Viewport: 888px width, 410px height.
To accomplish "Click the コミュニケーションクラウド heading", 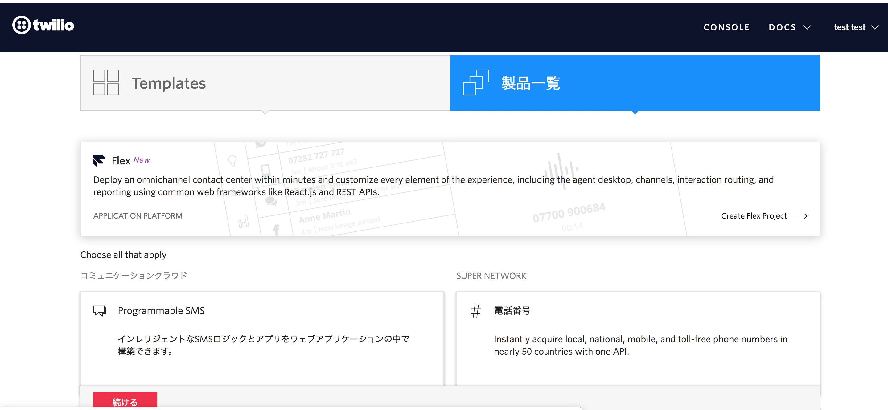I will 134,275.
